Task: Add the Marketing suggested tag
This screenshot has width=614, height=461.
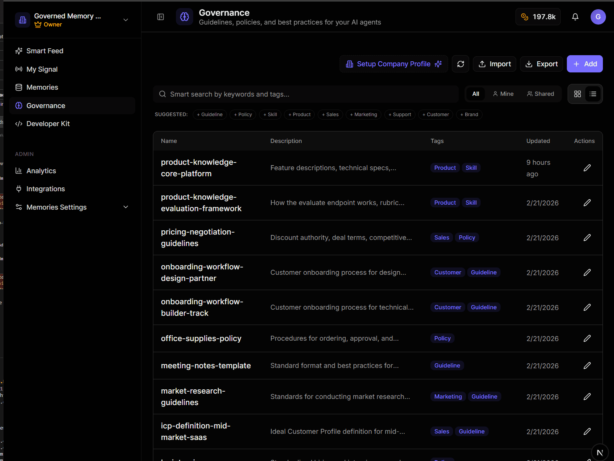Action: (363, 114)
